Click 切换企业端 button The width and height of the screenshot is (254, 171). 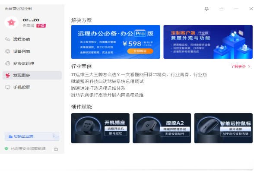[32, 136]
